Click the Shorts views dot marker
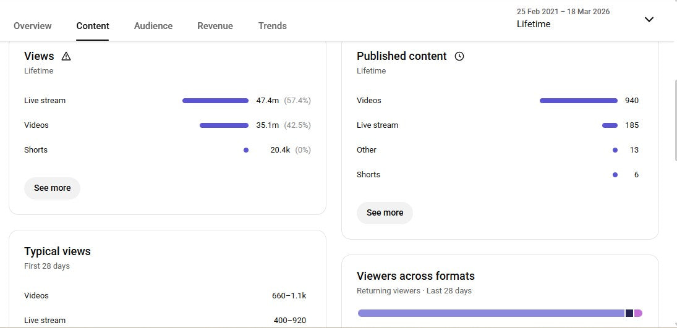This screenshot has height=328, width=677. click(x=246, y=150)
